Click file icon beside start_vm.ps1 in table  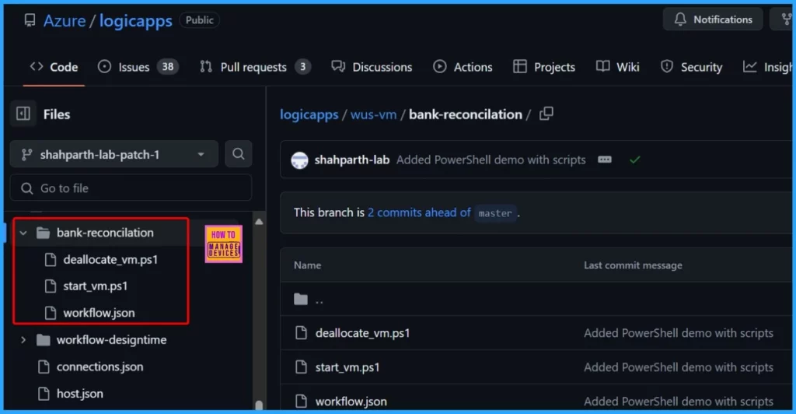301,367
